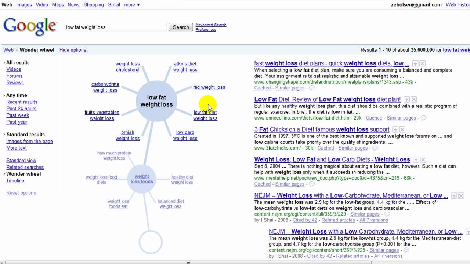Switch to Related searches view
470x264 pixels.
coord(25,167)
